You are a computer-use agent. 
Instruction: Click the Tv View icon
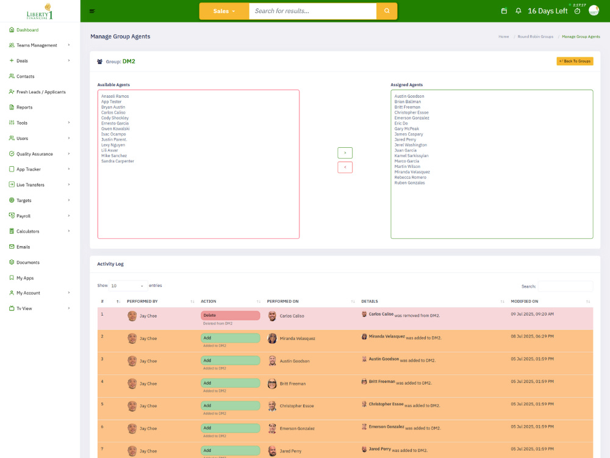click(x=12, y=308)
